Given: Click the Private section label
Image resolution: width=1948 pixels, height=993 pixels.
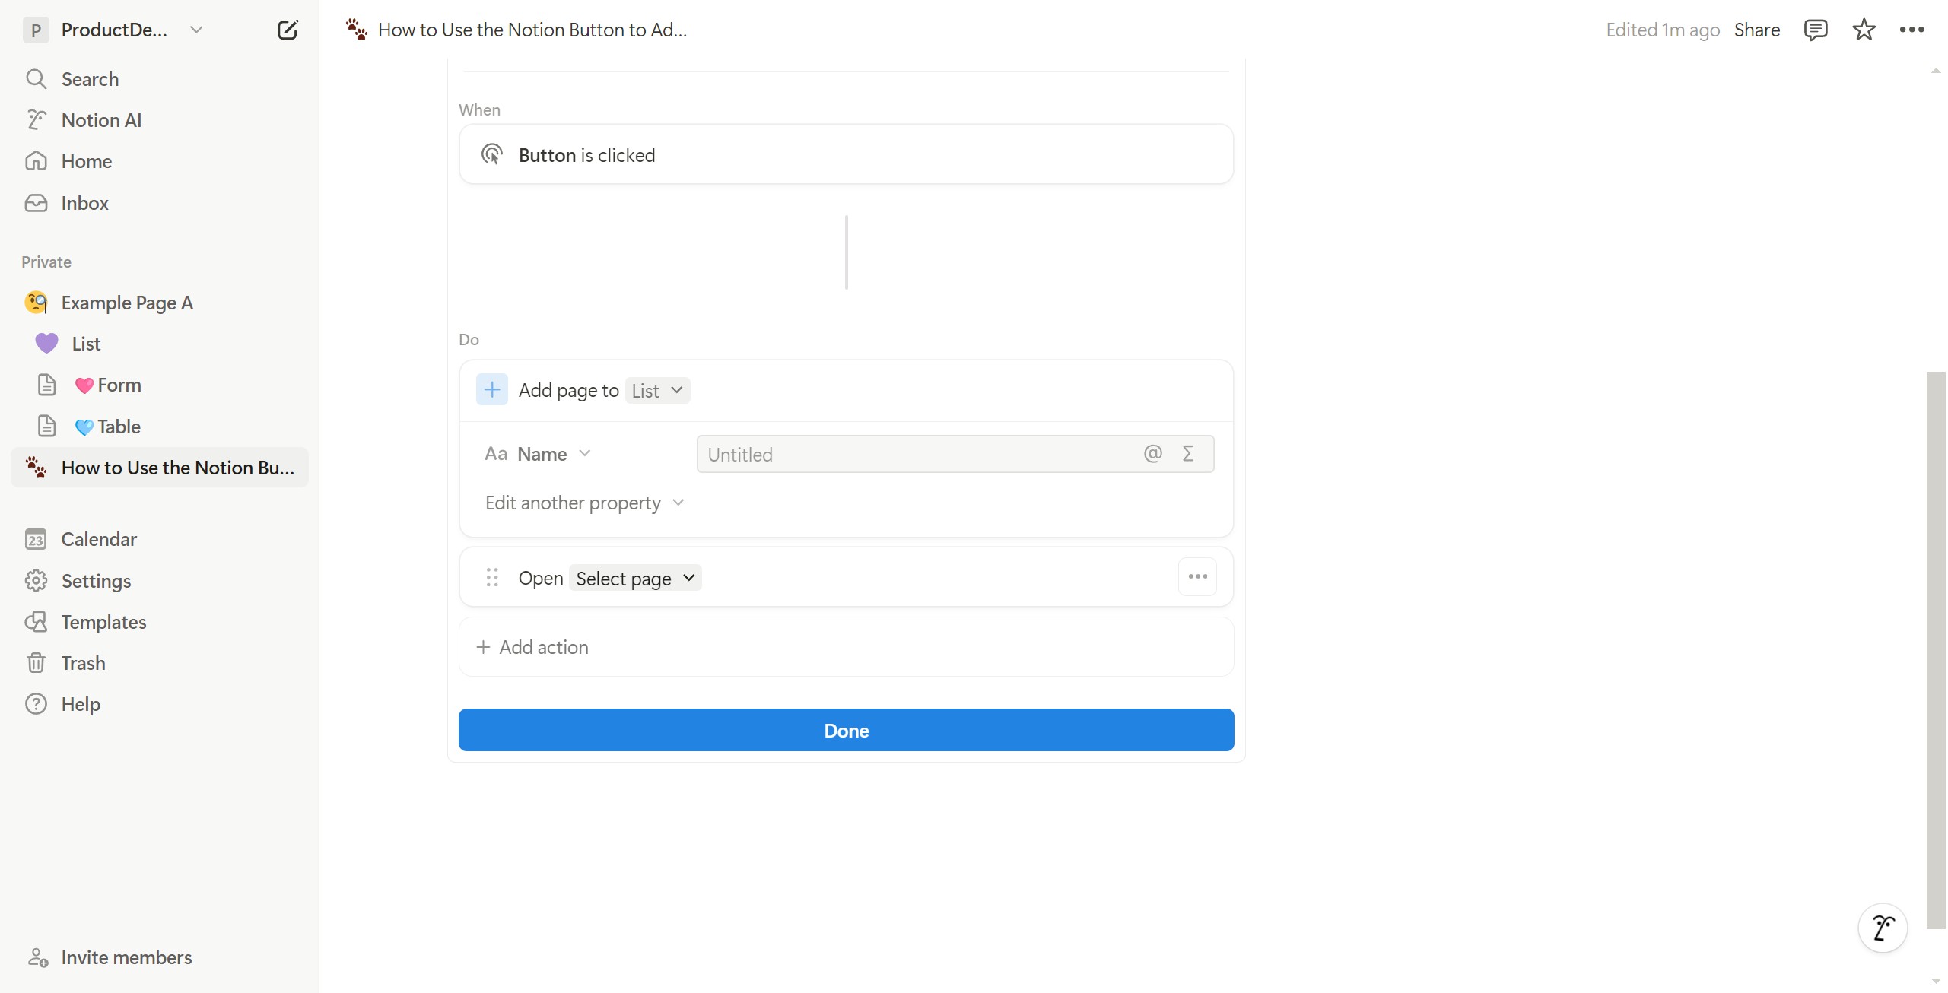Looking at the screenshot, I should (x=46, y=262).
